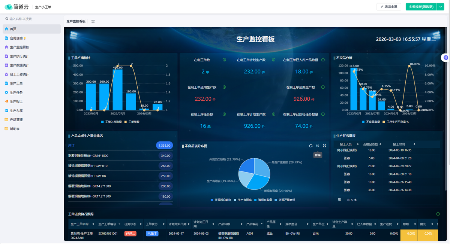Click the column settings icon beside 共 77 条

[x=340, y=199]
